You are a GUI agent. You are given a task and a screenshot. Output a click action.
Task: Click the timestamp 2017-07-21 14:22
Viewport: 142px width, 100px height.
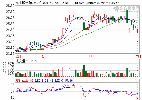click(x=56, y=3)
